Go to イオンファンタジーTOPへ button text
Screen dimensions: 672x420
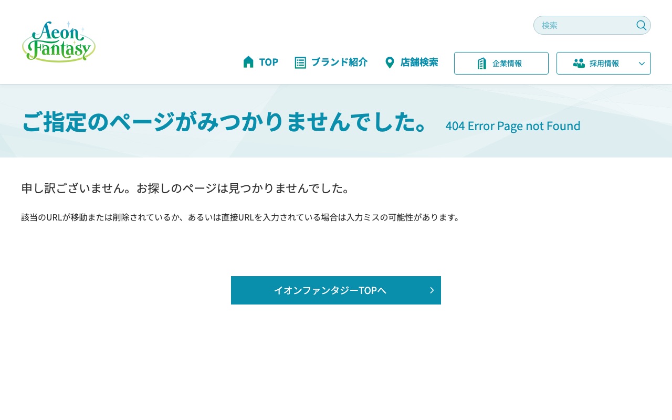(x=330, y=290)
